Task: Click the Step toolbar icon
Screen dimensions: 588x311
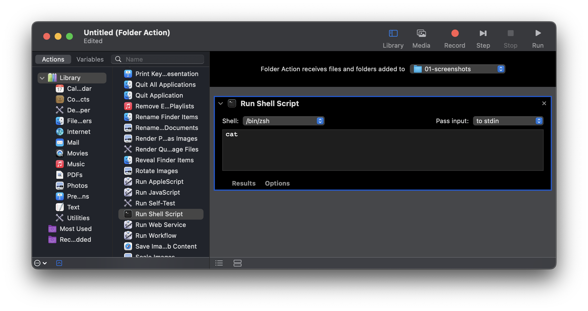Action: tap(483, 38)
